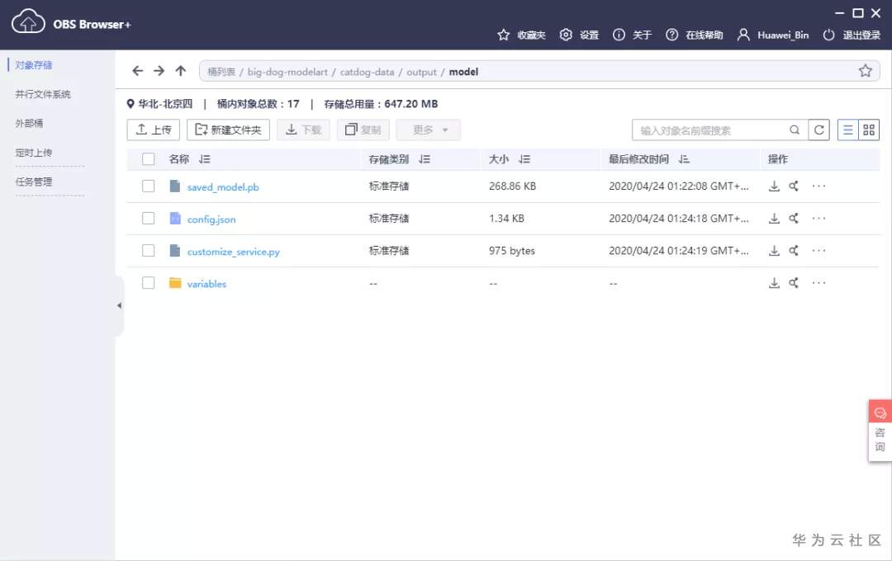Open more actions for variables folder
The height and width of the screenshot is (561, 892).
pos(818,283)
